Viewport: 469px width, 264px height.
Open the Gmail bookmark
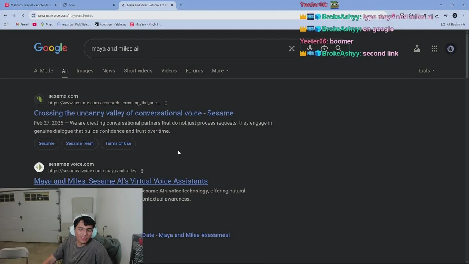click(x=22, y=24)
